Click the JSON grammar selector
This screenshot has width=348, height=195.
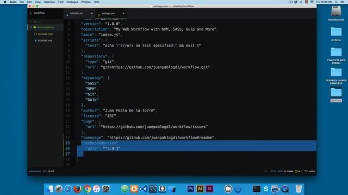(x=280, y=171)
